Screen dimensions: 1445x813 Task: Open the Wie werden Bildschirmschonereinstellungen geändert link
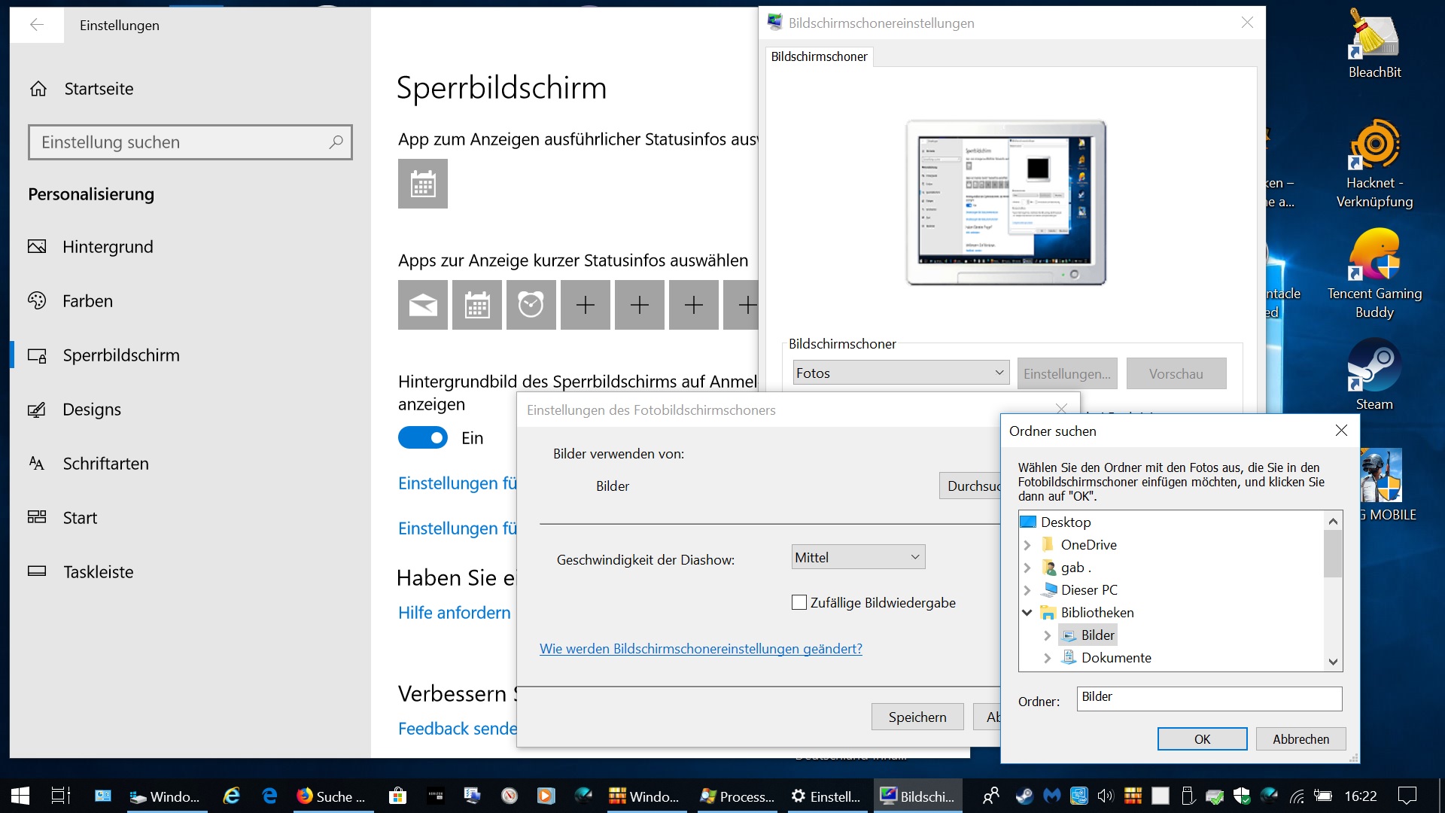pos(701,649)
